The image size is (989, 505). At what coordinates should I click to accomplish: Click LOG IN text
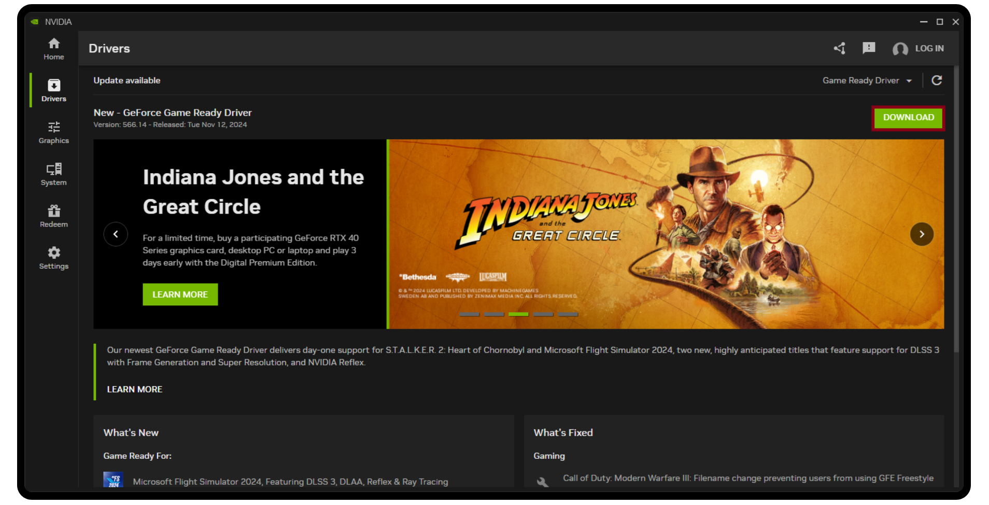(929, 48)
